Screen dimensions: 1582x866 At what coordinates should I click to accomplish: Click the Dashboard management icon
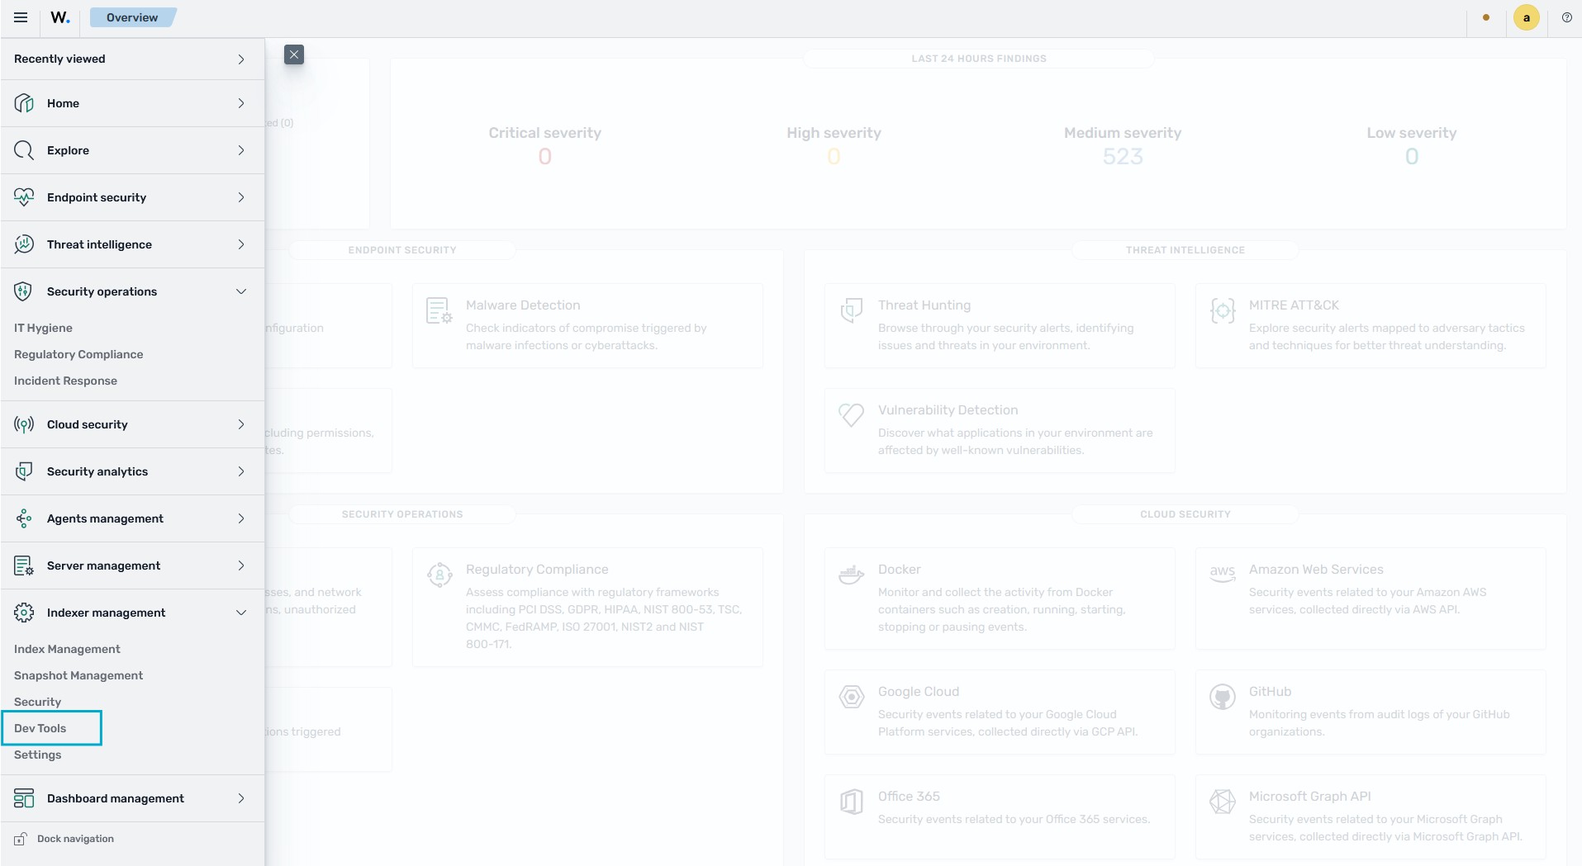(24, 798)
